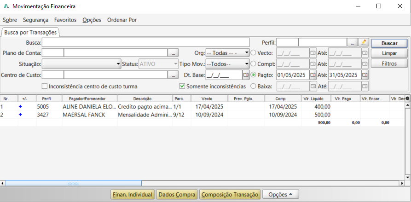Open Perfil lookup ellipsis button
Screen dimensions: 411x202
point(353,42)
